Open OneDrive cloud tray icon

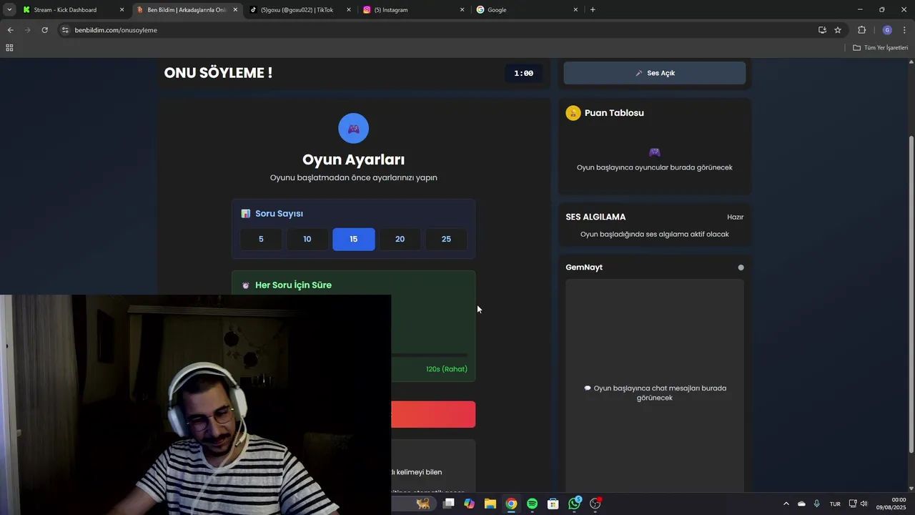point(801,504)
